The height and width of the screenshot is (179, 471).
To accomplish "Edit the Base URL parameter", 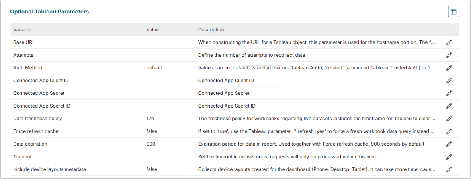I will [449, 42].
